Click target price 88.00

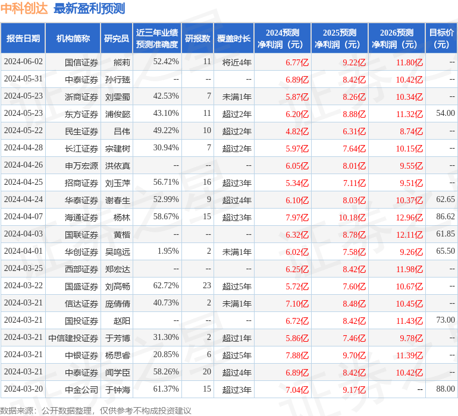(x=446, y=389)
